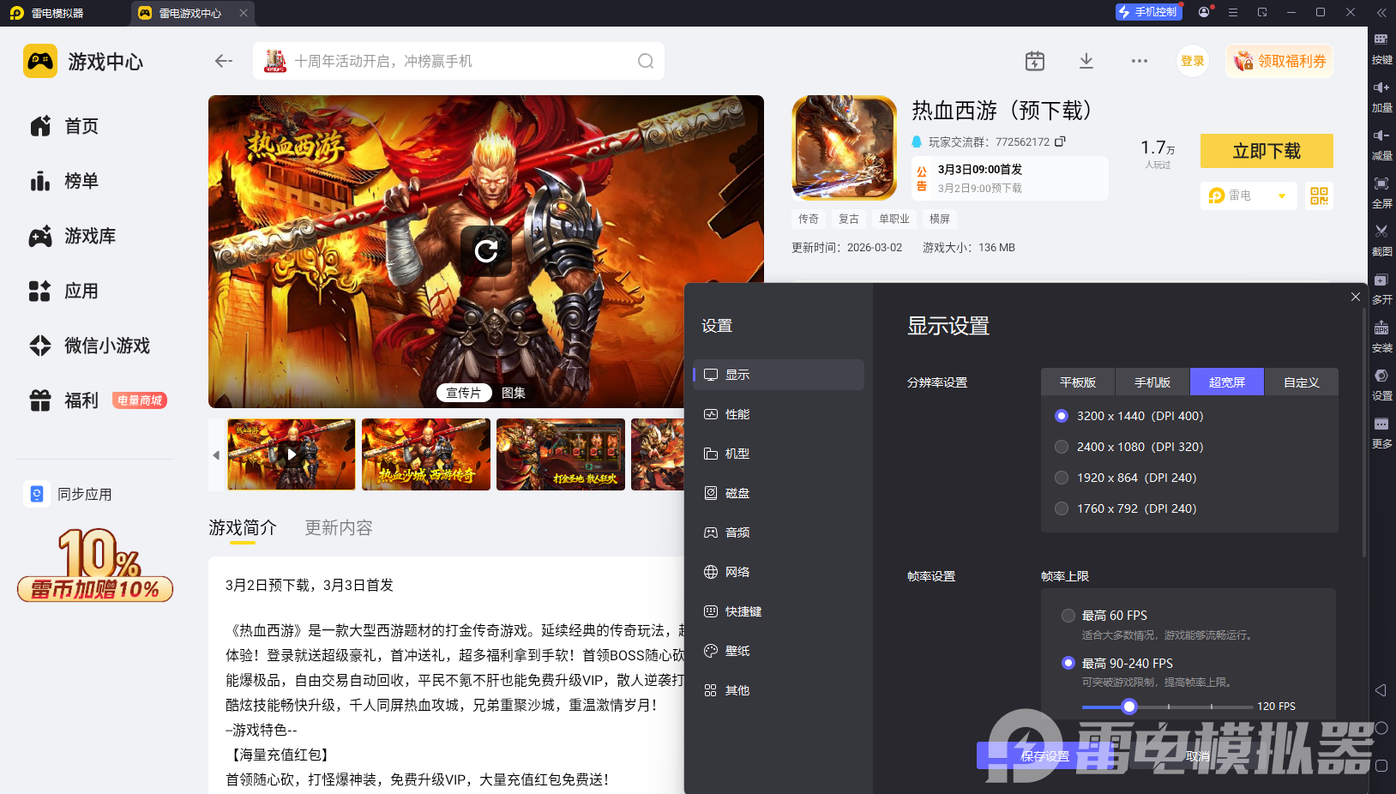Image resolution: width=1396 pixels, height=794 pixels.
Task: Toggle 全屏 fullscreen mode in the right toolbar
Action: (x=1381, y=192)
